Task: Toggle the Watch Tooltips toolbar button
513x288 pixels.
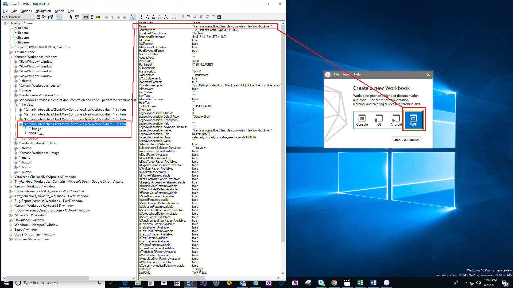Action: 77,17
